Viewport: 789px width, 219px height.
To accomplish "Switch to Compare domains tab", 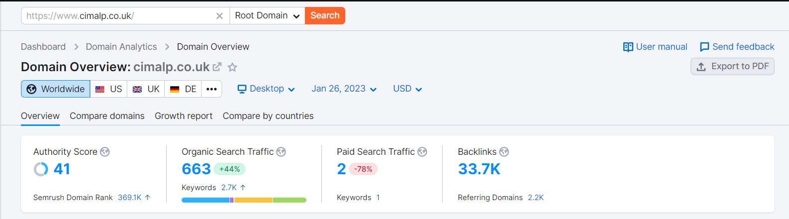I will [107, 116].
